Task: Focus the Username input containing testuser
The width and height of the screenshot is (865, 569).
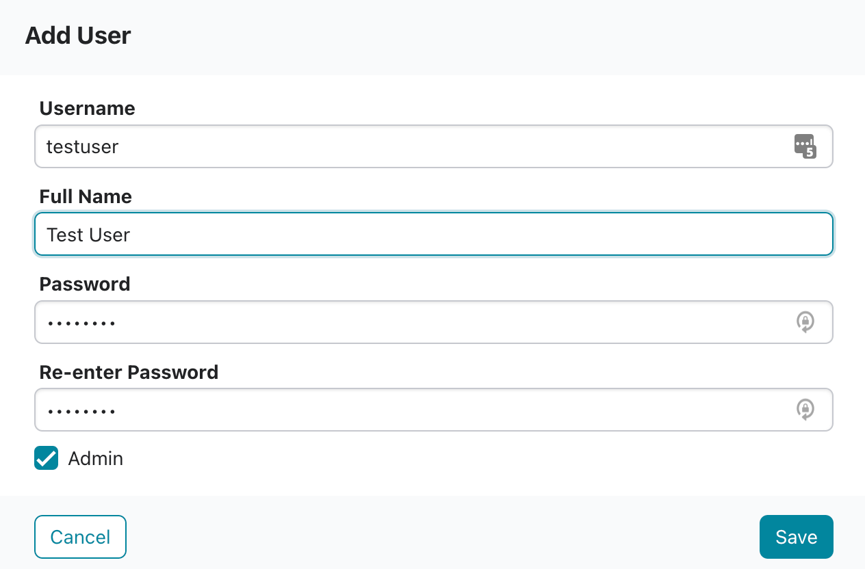Action: 434,146
